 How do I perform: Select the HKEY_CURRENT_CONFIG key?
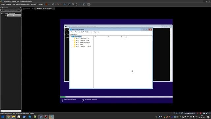click(x=83, y=46)
